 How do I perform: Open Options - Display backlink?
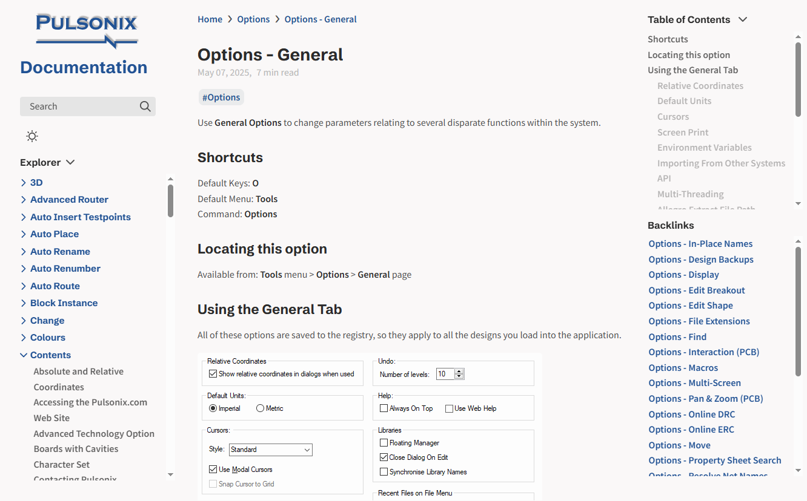683,275
